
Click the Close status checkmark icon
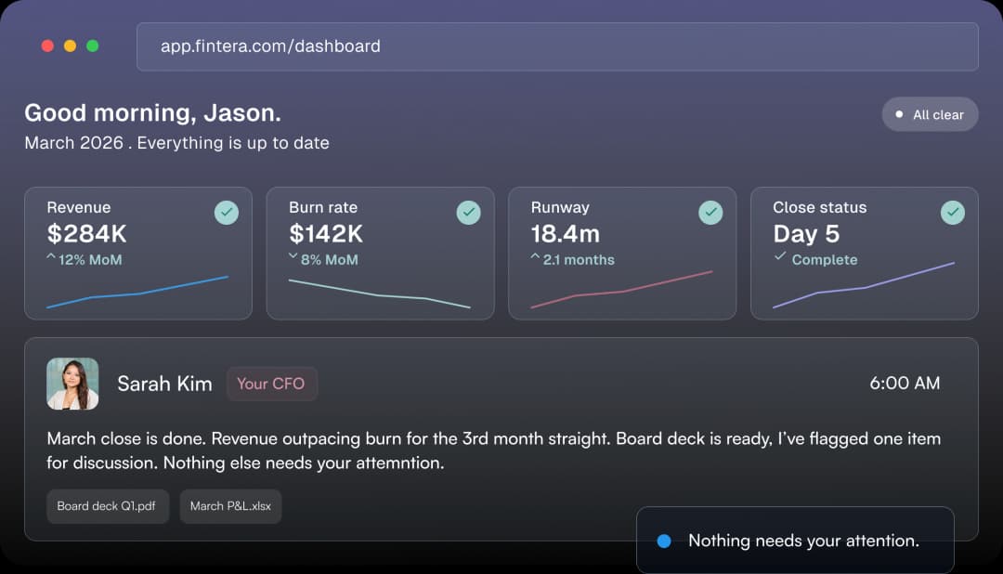(x=953, y=213)
